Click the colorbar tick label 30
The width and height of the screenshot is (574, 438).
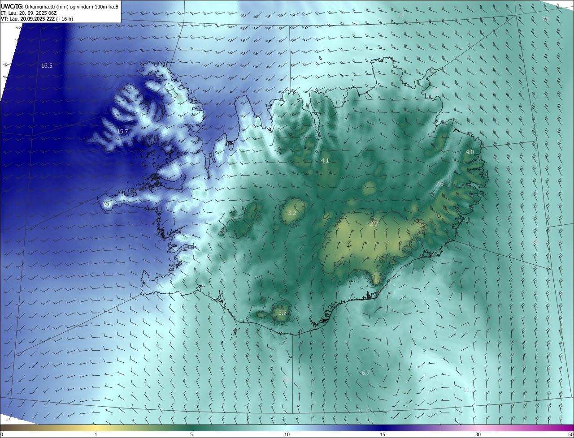tap(478, 434)
